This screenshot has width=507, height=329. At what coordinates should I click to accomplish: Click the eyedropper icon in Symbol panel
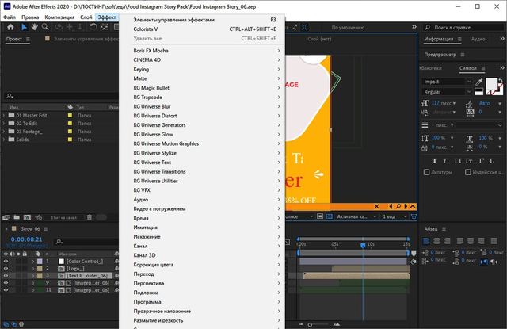480,82
